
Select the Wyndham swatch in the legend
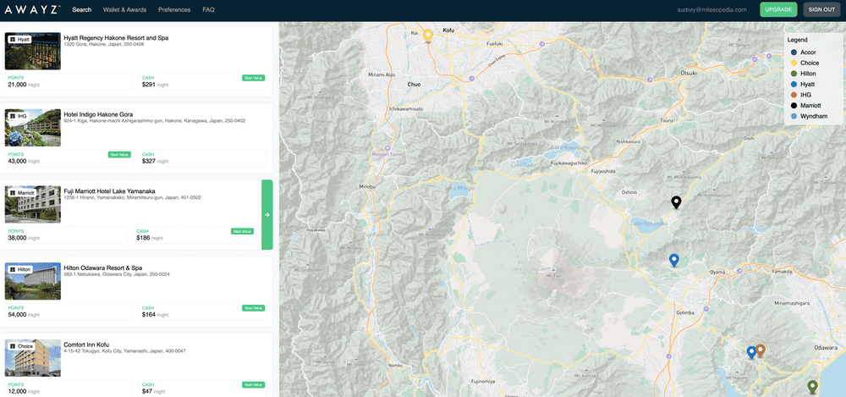(x=794, y=116)
